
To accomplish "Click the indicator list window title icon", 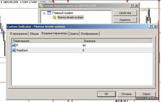I will (x=41, y=6).
